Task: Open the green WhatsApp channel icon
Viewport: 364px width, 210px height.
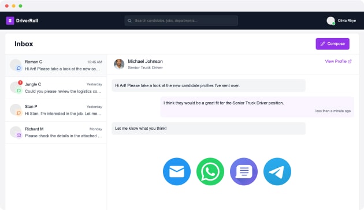Action: tap(210, 171)
